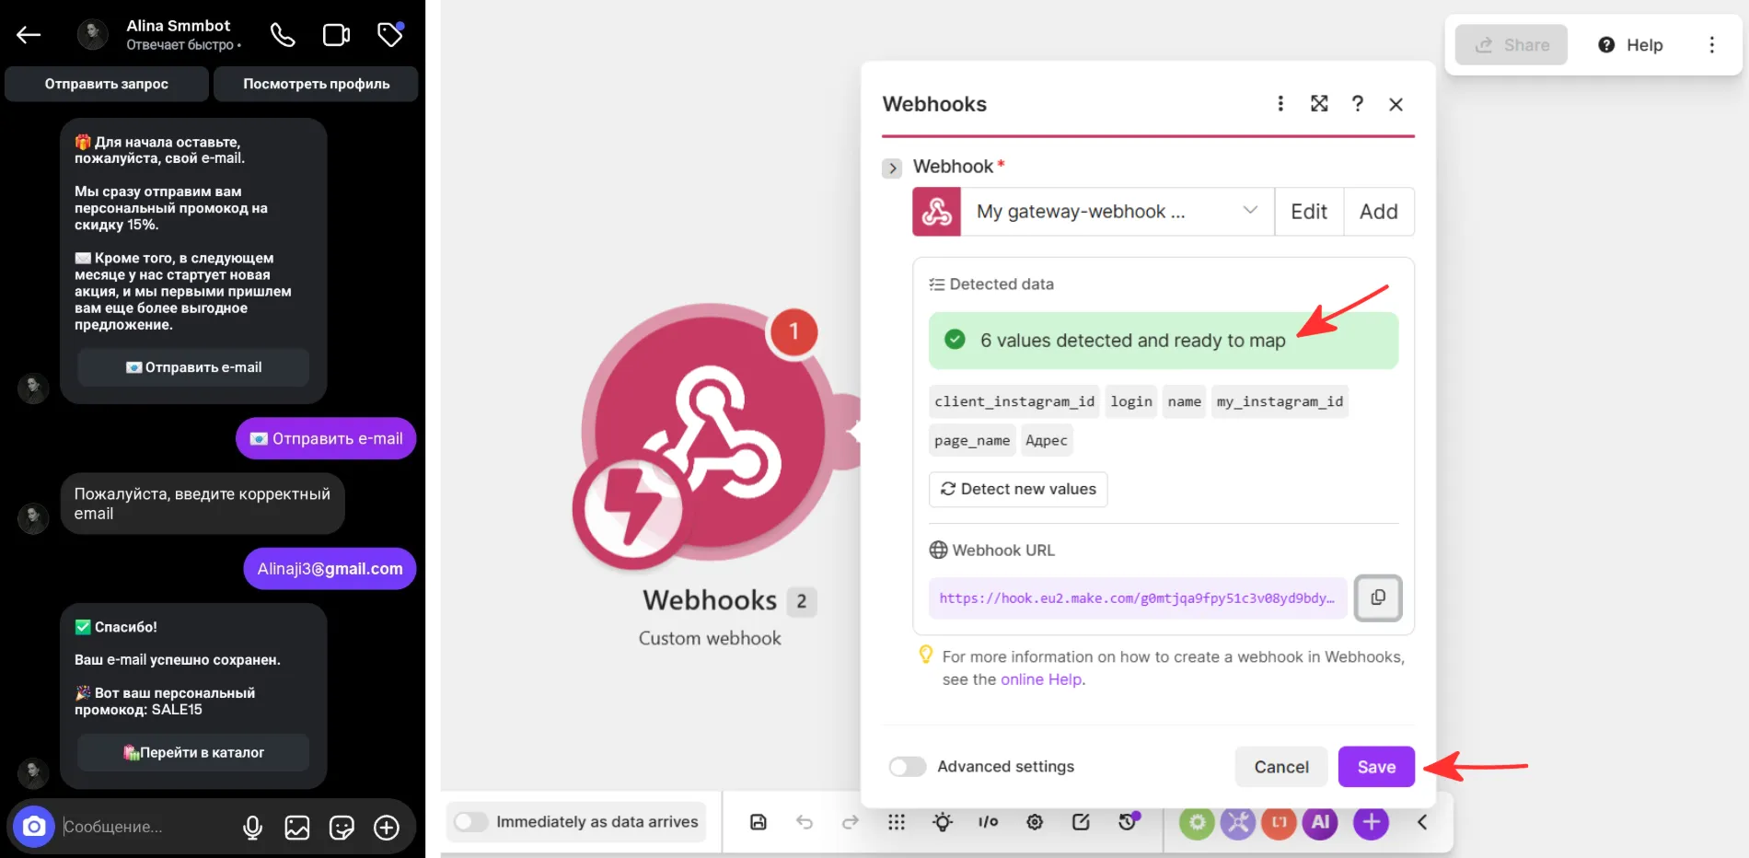Open the green gear tools icon

point(1197,822)
